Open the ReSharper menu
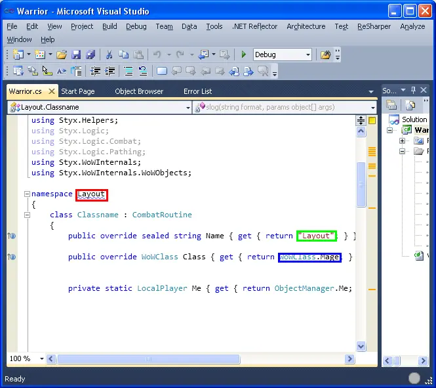 [374, 26]
